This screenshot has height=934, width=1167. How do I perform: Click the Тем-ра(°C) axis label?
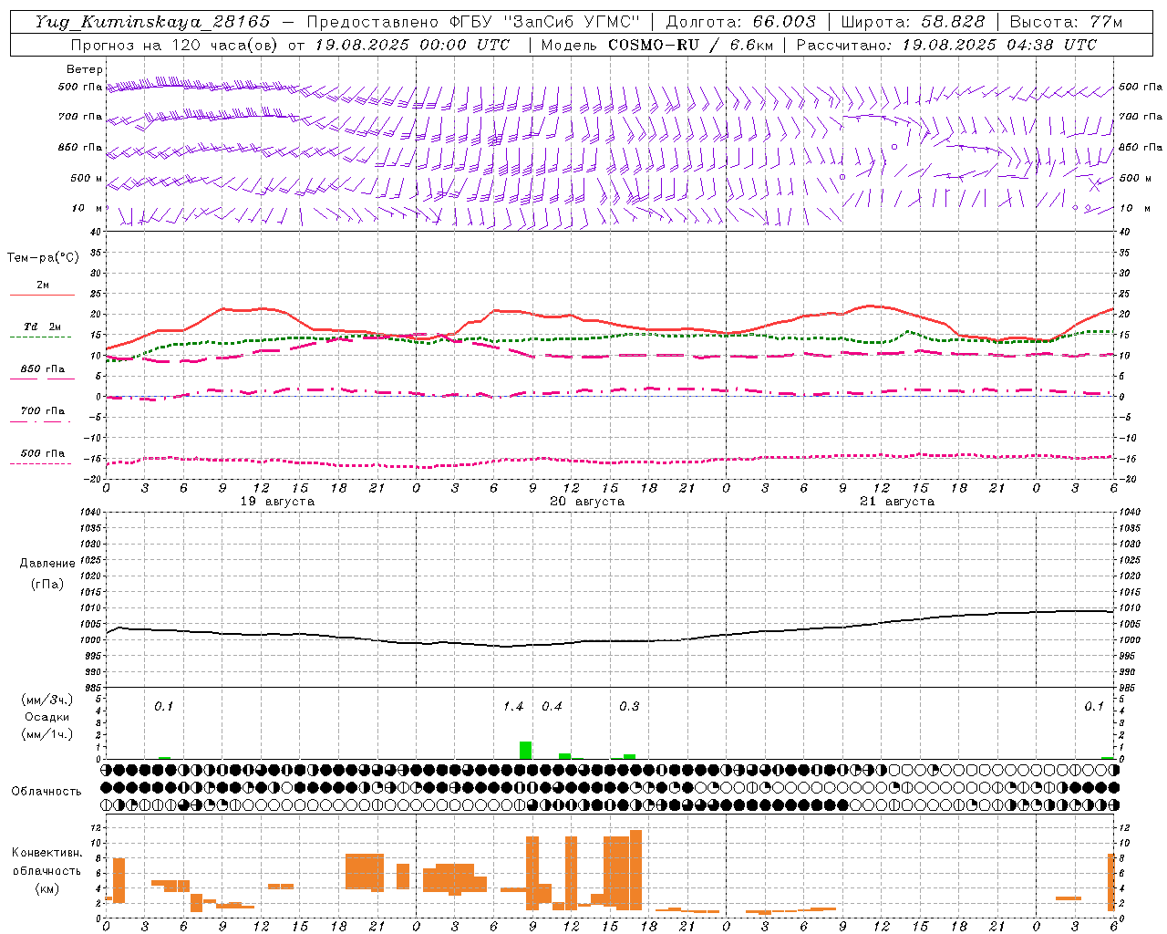point(43,258)
